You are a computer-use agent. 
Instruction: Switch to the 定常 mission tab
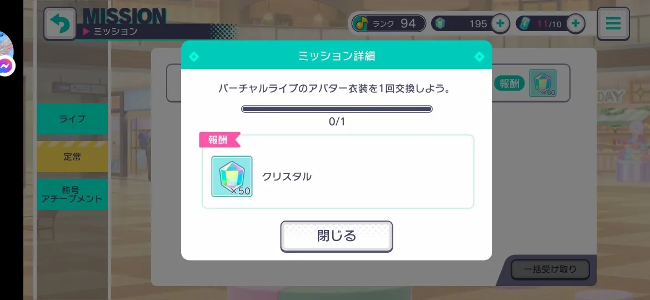click(x=72, y=157)
